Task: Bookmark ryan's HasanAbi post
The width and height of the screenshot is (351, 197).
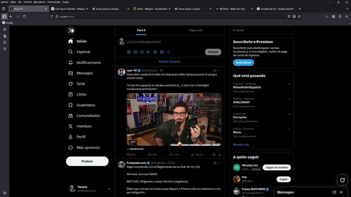Action: point(214,155)
